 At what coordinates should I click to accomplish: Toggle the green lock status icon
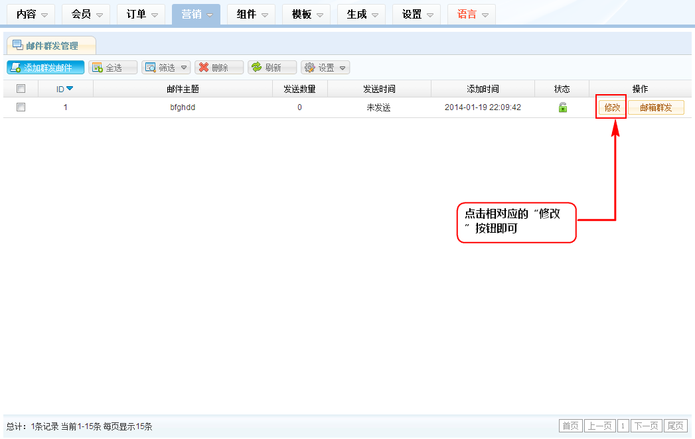coord(563,107)
